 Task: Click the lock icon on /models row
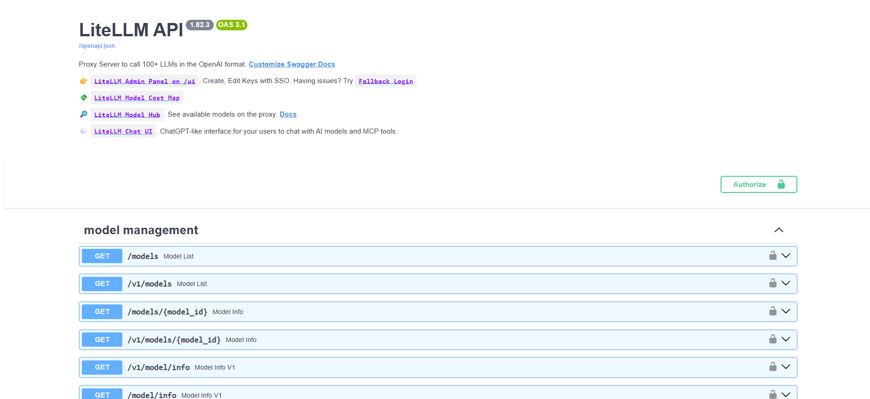[x=773, y=256]
